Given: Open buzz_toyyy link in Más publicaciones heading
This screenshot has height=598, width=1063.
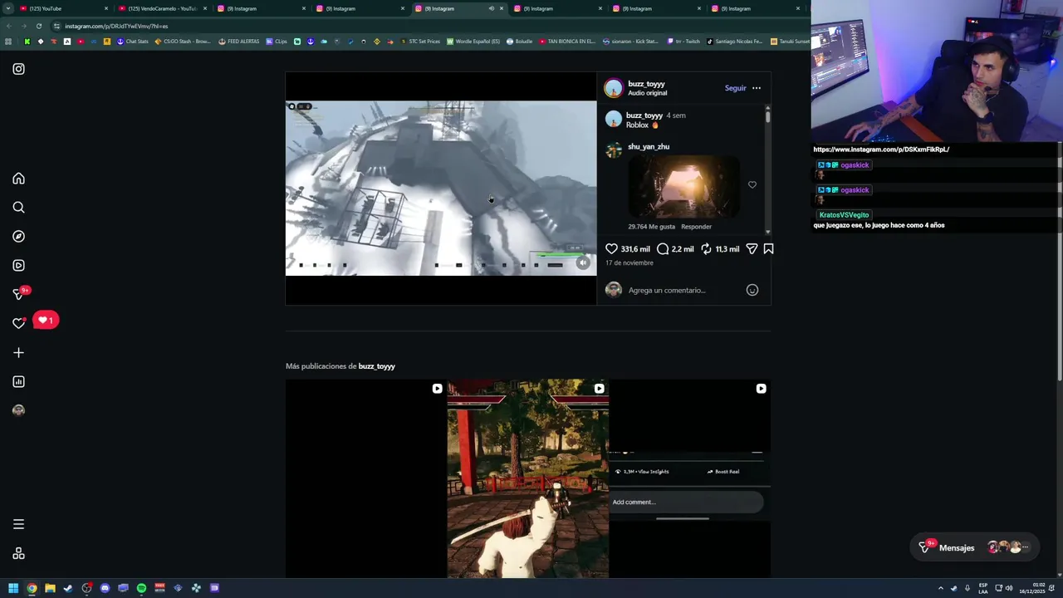Looking at the screenshot, I should (x=376, y=366).
